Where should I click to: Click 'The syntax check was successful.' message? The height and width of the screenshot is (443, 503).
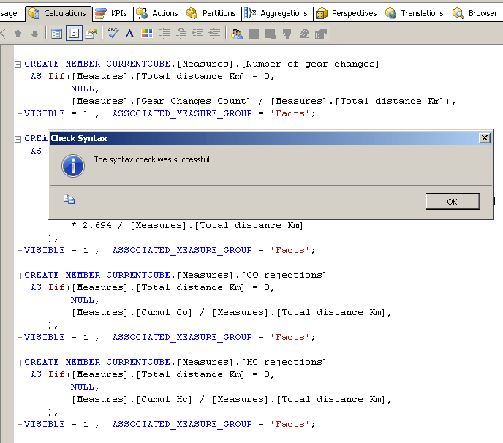pyautogui.click(x=153, y=159)
